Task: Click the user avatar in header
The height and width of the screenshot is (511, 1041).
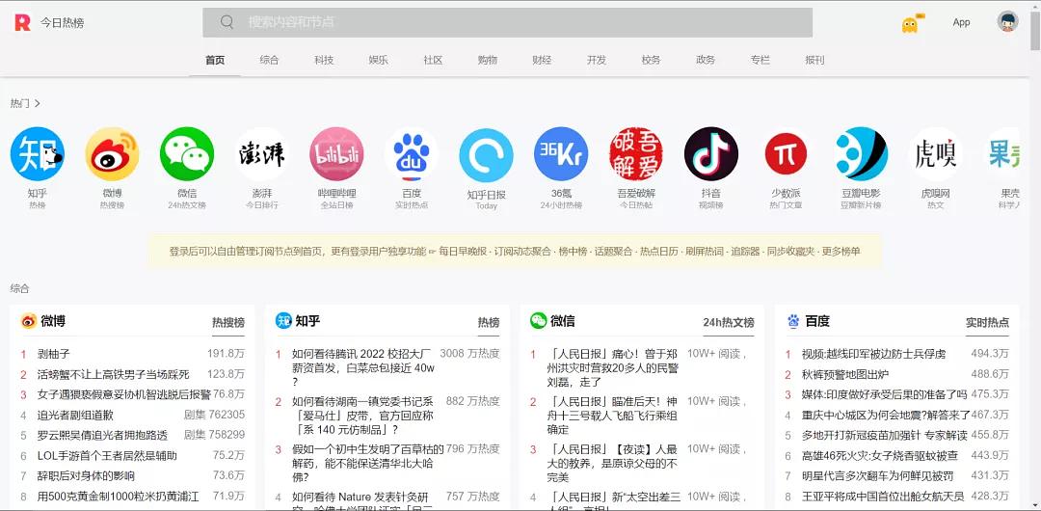Action: click(x=1007, y=22)
